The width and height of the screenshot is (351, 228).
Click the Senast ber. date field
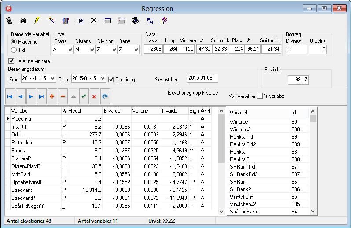coord(202,78)
